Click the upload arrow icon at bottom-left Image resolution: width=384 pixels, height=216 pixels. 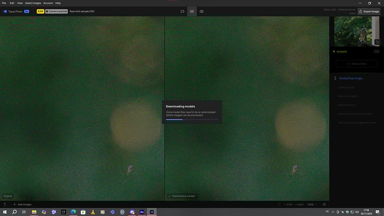tap(5, 204)
